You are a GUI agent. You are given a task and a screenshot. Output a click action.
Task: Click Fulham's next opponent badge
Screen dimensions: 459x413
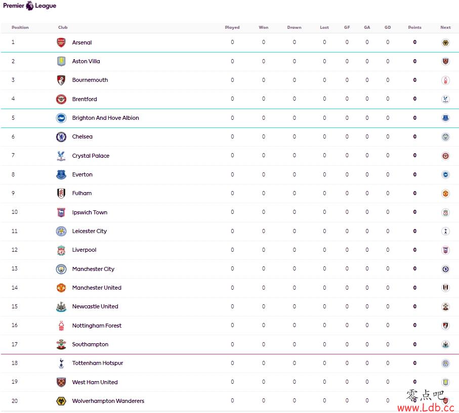point(445,194)
